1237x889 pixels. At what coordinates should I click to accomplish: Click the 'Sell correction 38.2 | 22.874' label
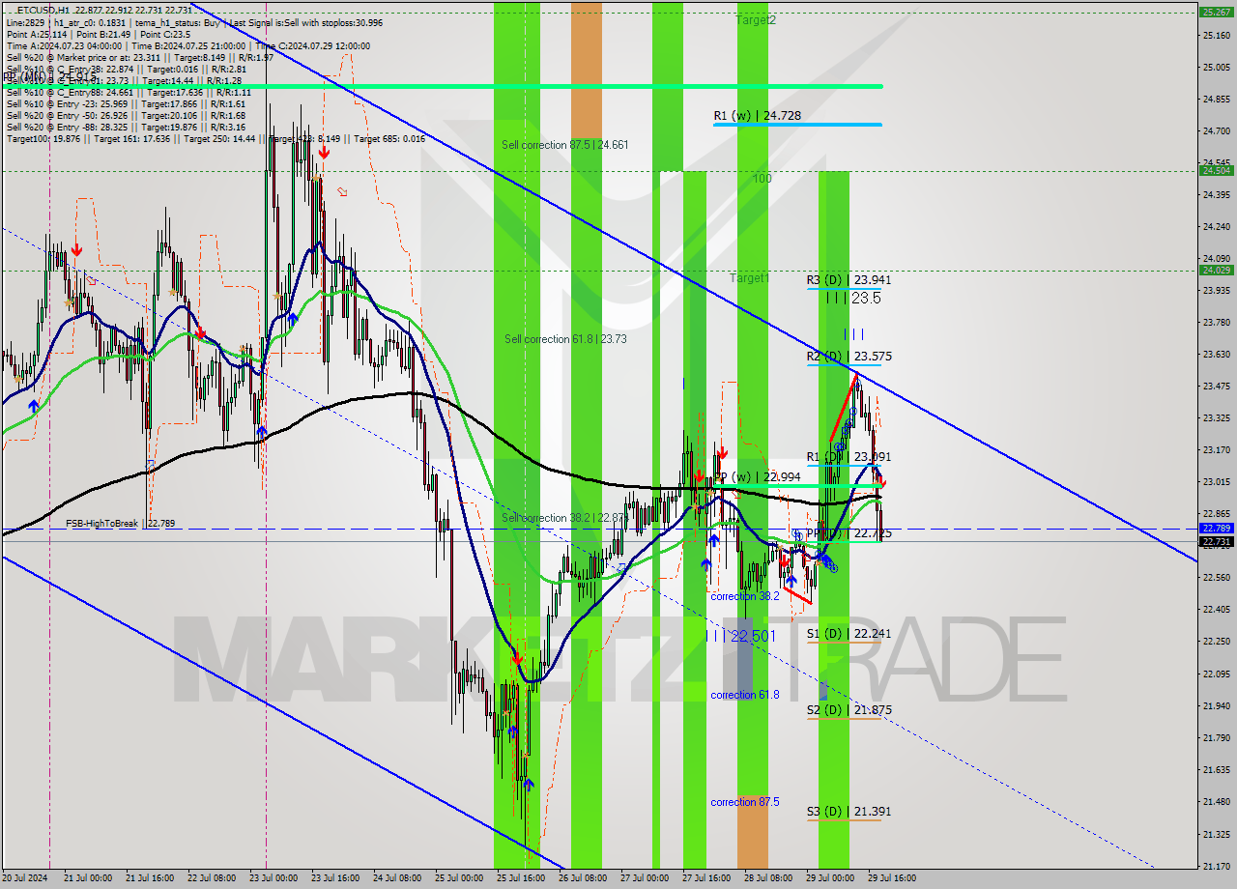coord(565,519)
